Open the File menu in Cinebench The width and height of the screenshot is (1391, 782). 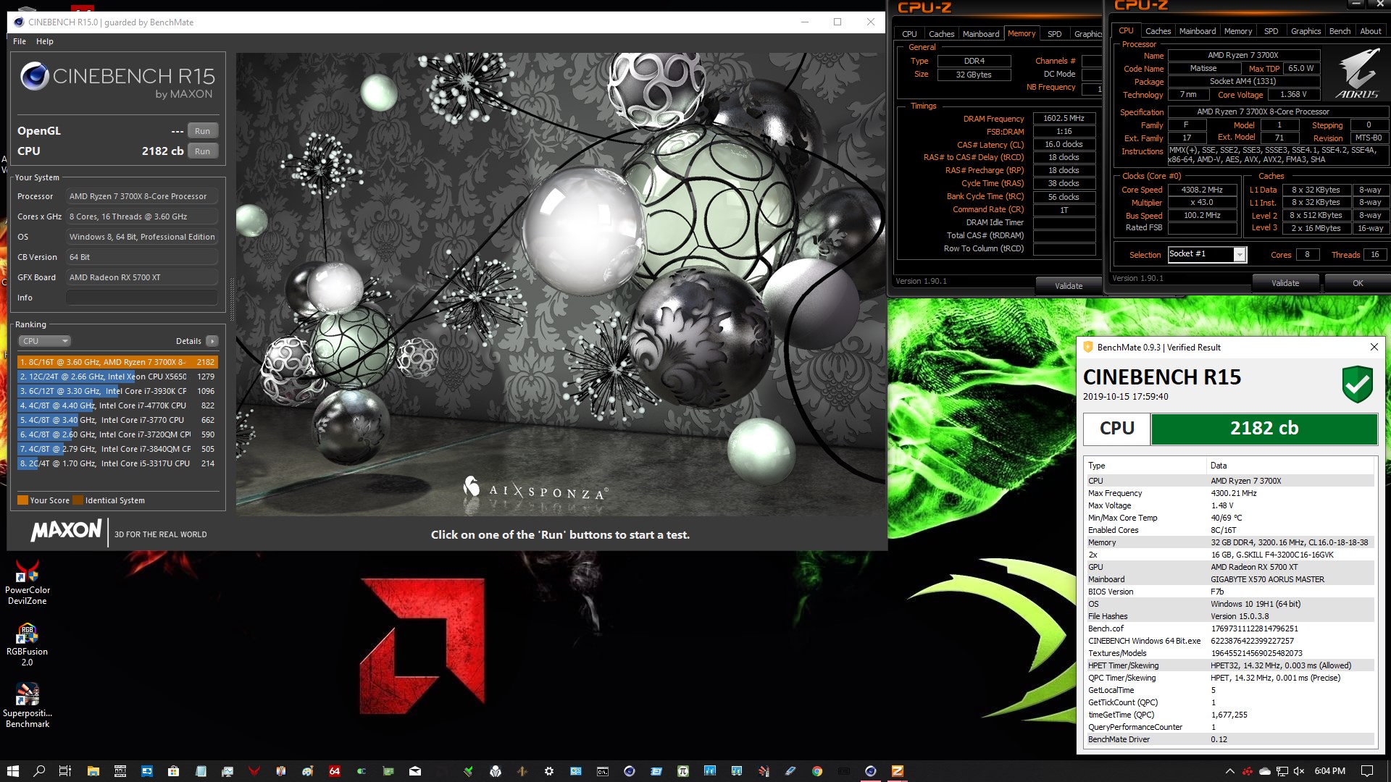click(20, 41)
